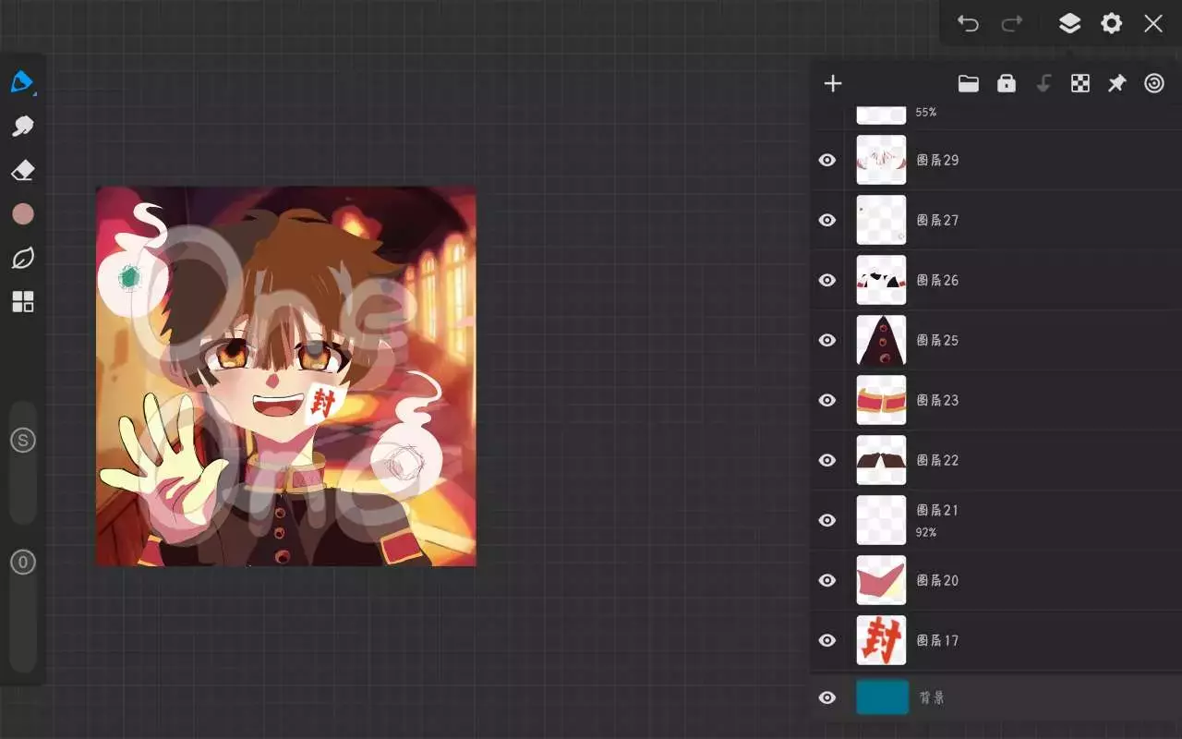Hide layer 图层17 using its eye
1182x739 pixels.
[827, 640]
